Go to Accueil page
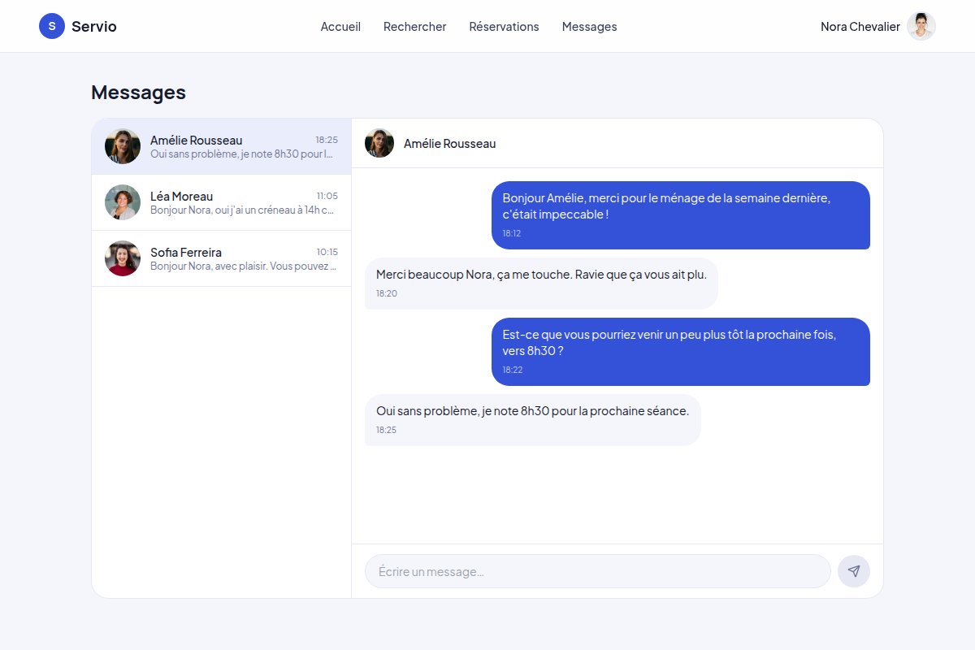Screen dimensions: 975x650 340,27
